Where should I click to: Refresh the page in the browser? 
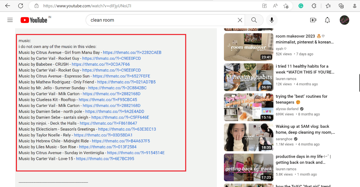click(x=21, y=6)
